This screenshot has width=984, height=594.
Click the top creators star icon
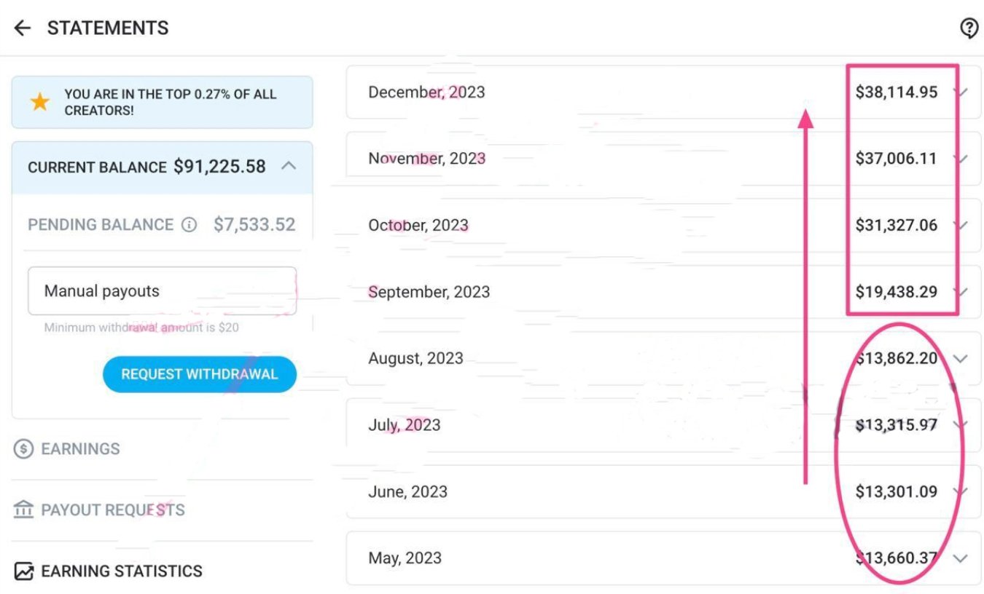click(x=39, y=102)
